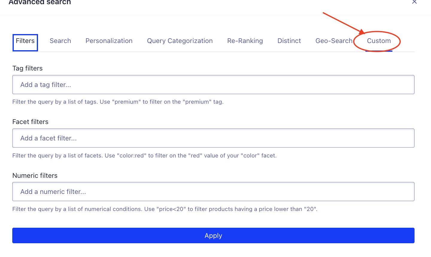Click the 'Numeric filters' label
Screen dimensions: 431x257
coord(35,176)
